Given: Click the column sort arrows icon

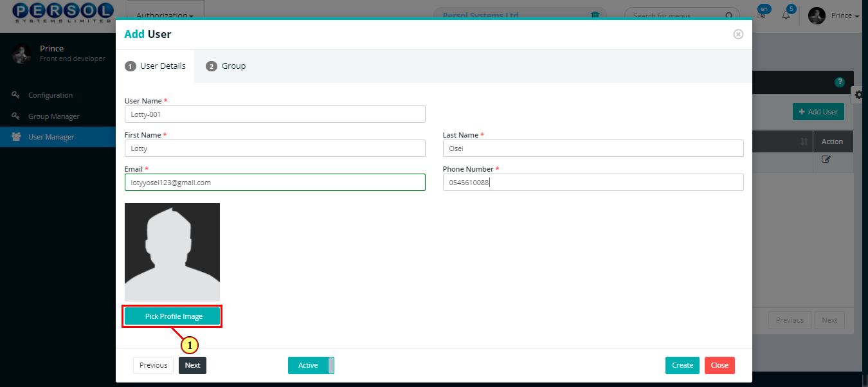Looking at the screenshot, I should (804, 141).
